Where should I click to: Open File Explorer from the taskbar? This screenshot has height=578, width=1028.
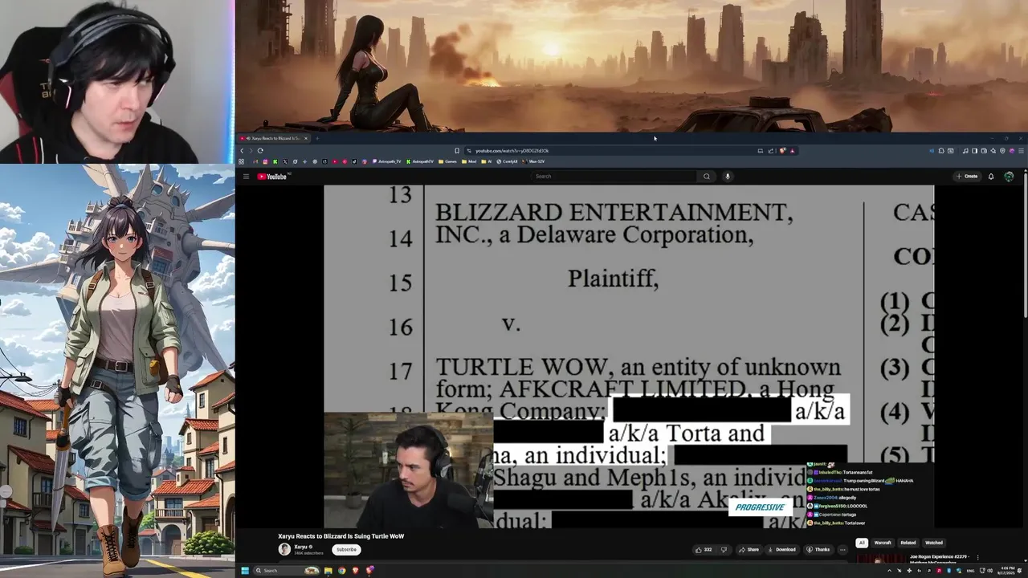tap(328, 571)
